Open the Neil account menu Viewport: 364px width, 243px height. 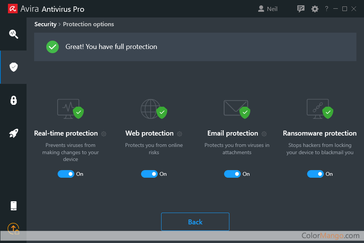click(268, 8)
